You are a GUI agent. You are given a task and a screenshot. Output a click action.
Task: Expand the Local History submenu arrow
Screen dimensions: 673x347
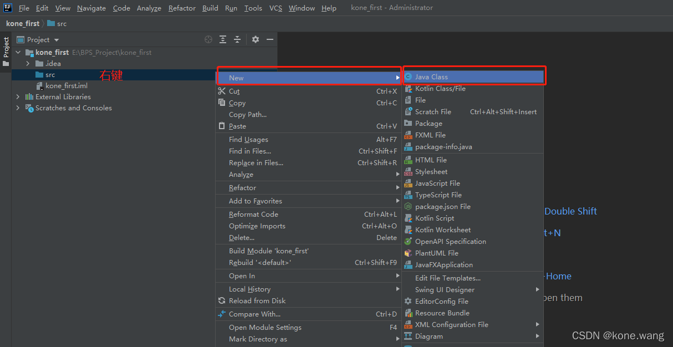tap(398, 289)
